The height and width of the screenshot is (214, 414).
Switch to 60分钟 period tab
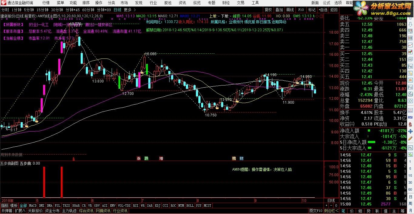88,10
